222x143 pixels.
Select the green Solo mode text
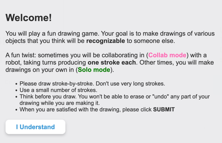point(94,70)
